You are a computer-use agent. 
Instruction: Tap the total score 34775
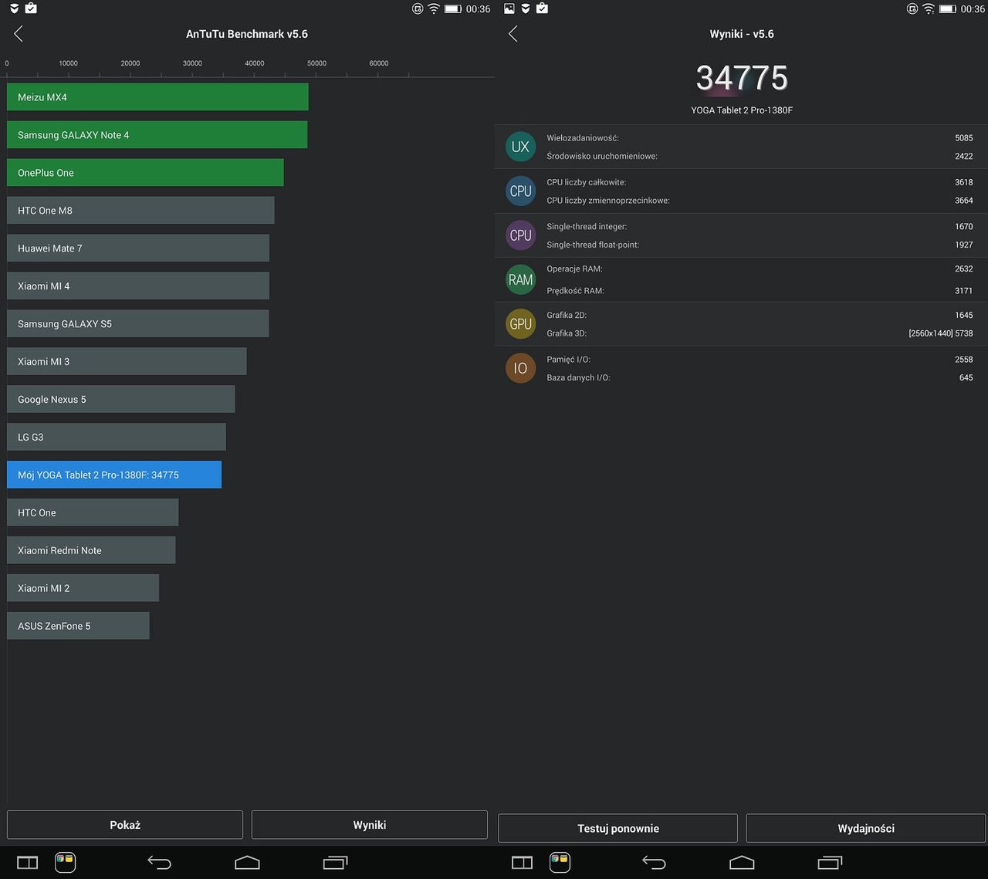point(742,78)
